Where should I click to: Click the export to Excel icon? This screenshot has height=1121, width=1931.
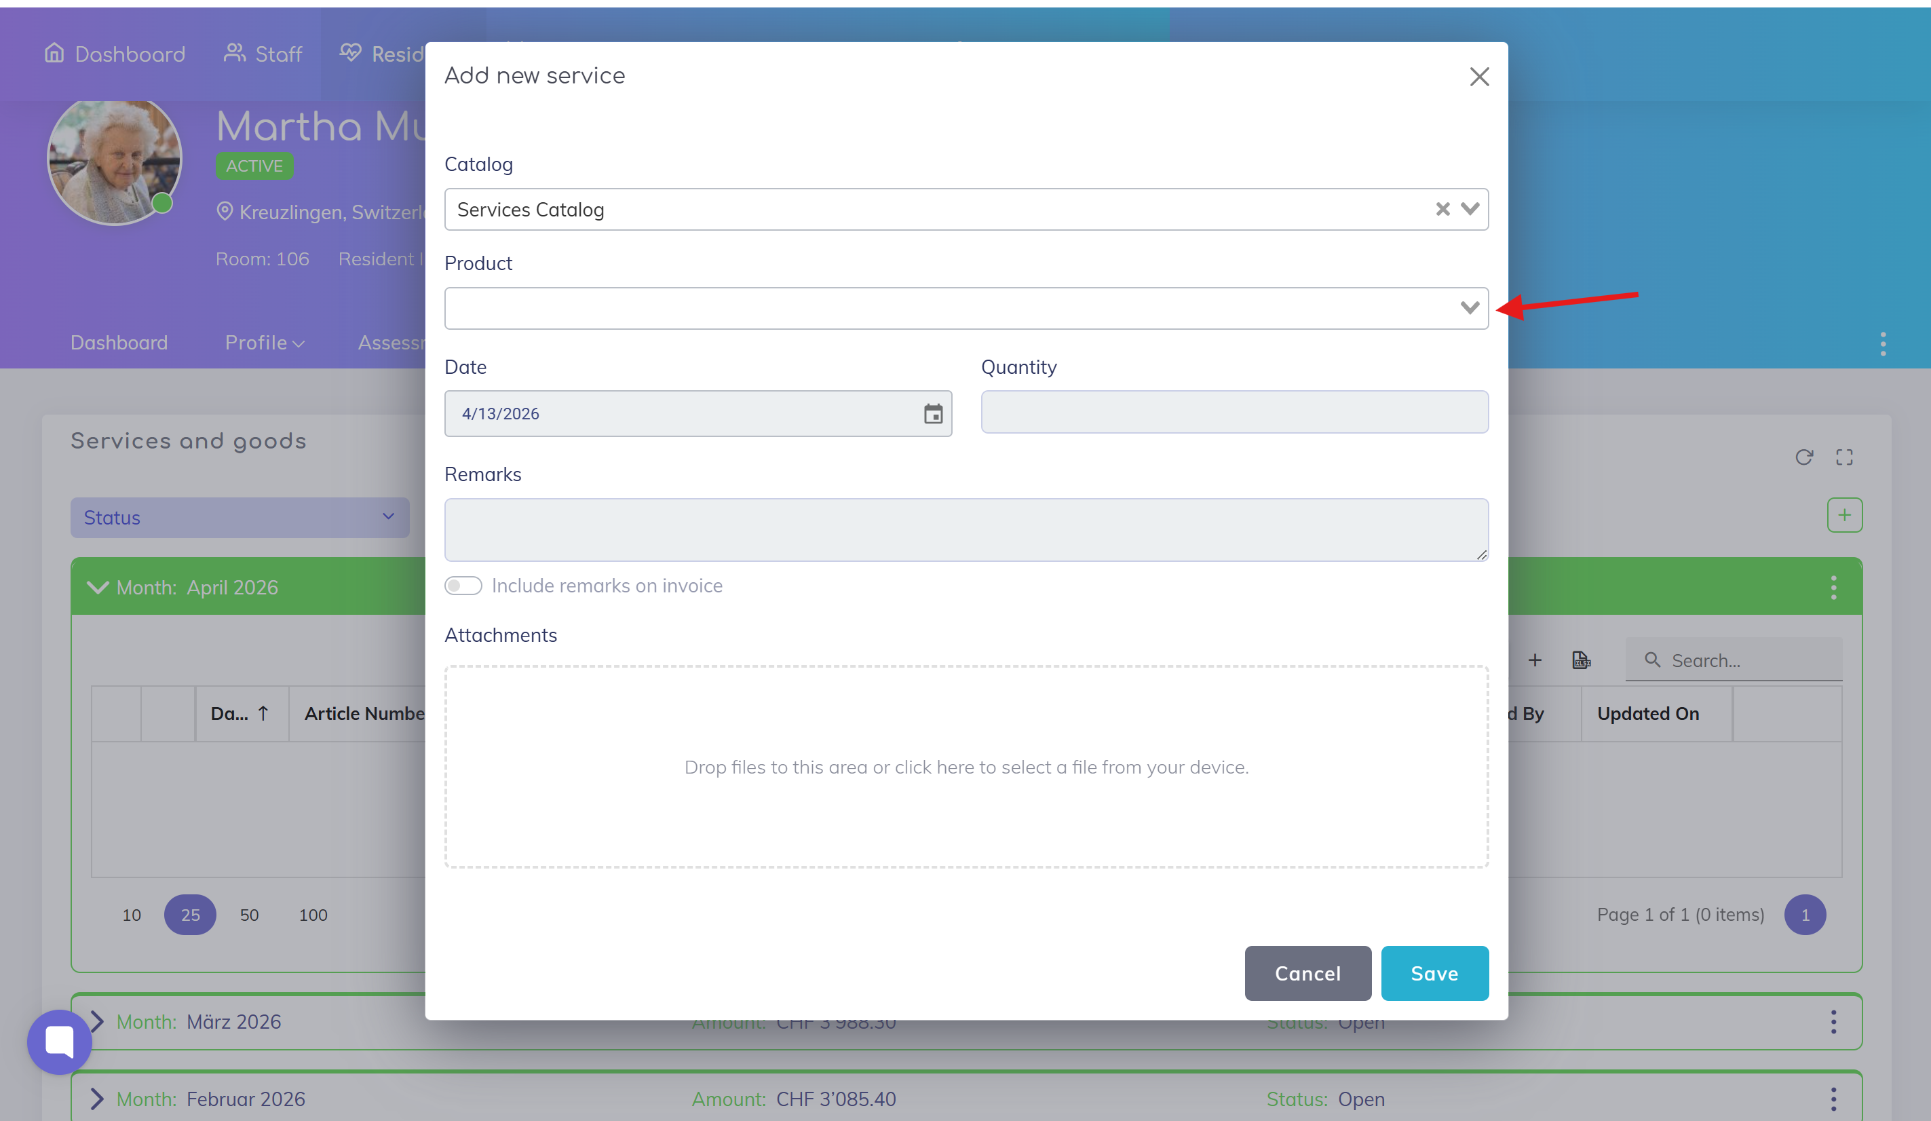(1581, 660)
